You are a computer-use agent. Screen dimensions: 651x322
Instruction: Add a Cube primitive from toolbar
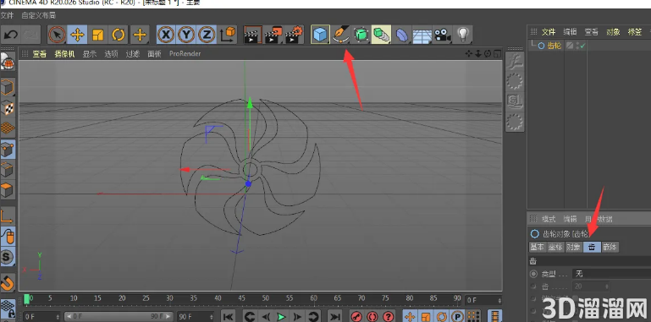(320, 35)
